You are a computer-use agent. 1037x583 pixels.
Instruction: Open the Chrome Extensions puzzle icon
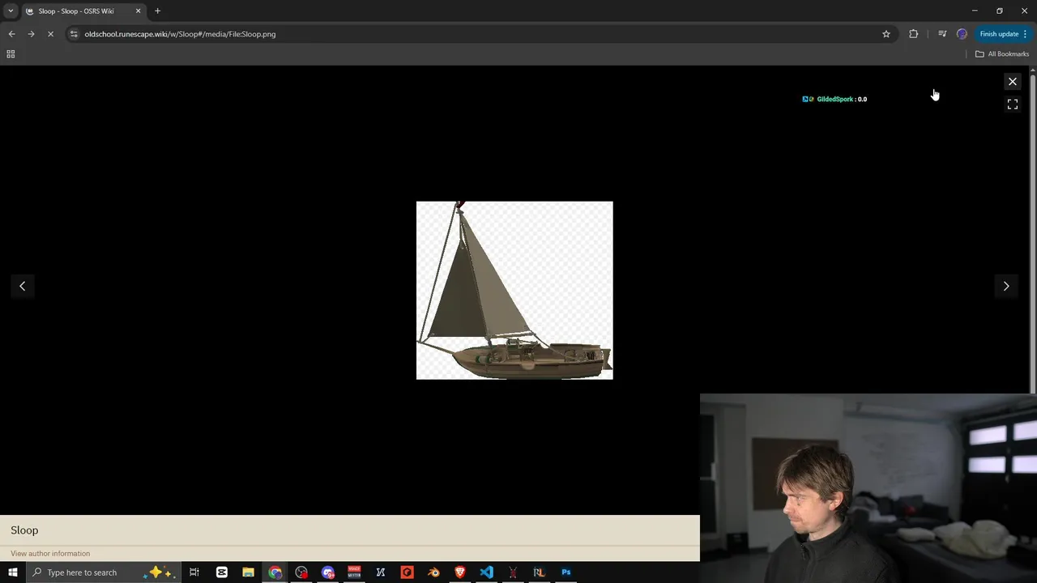point(913,34)
